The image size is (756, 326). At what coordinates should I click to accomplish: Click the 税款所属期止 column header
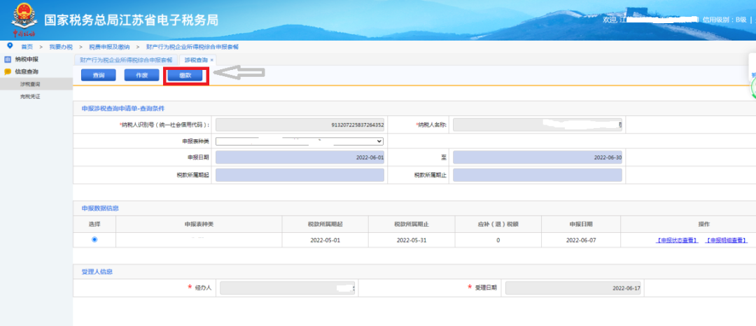[x=412, y=225]
